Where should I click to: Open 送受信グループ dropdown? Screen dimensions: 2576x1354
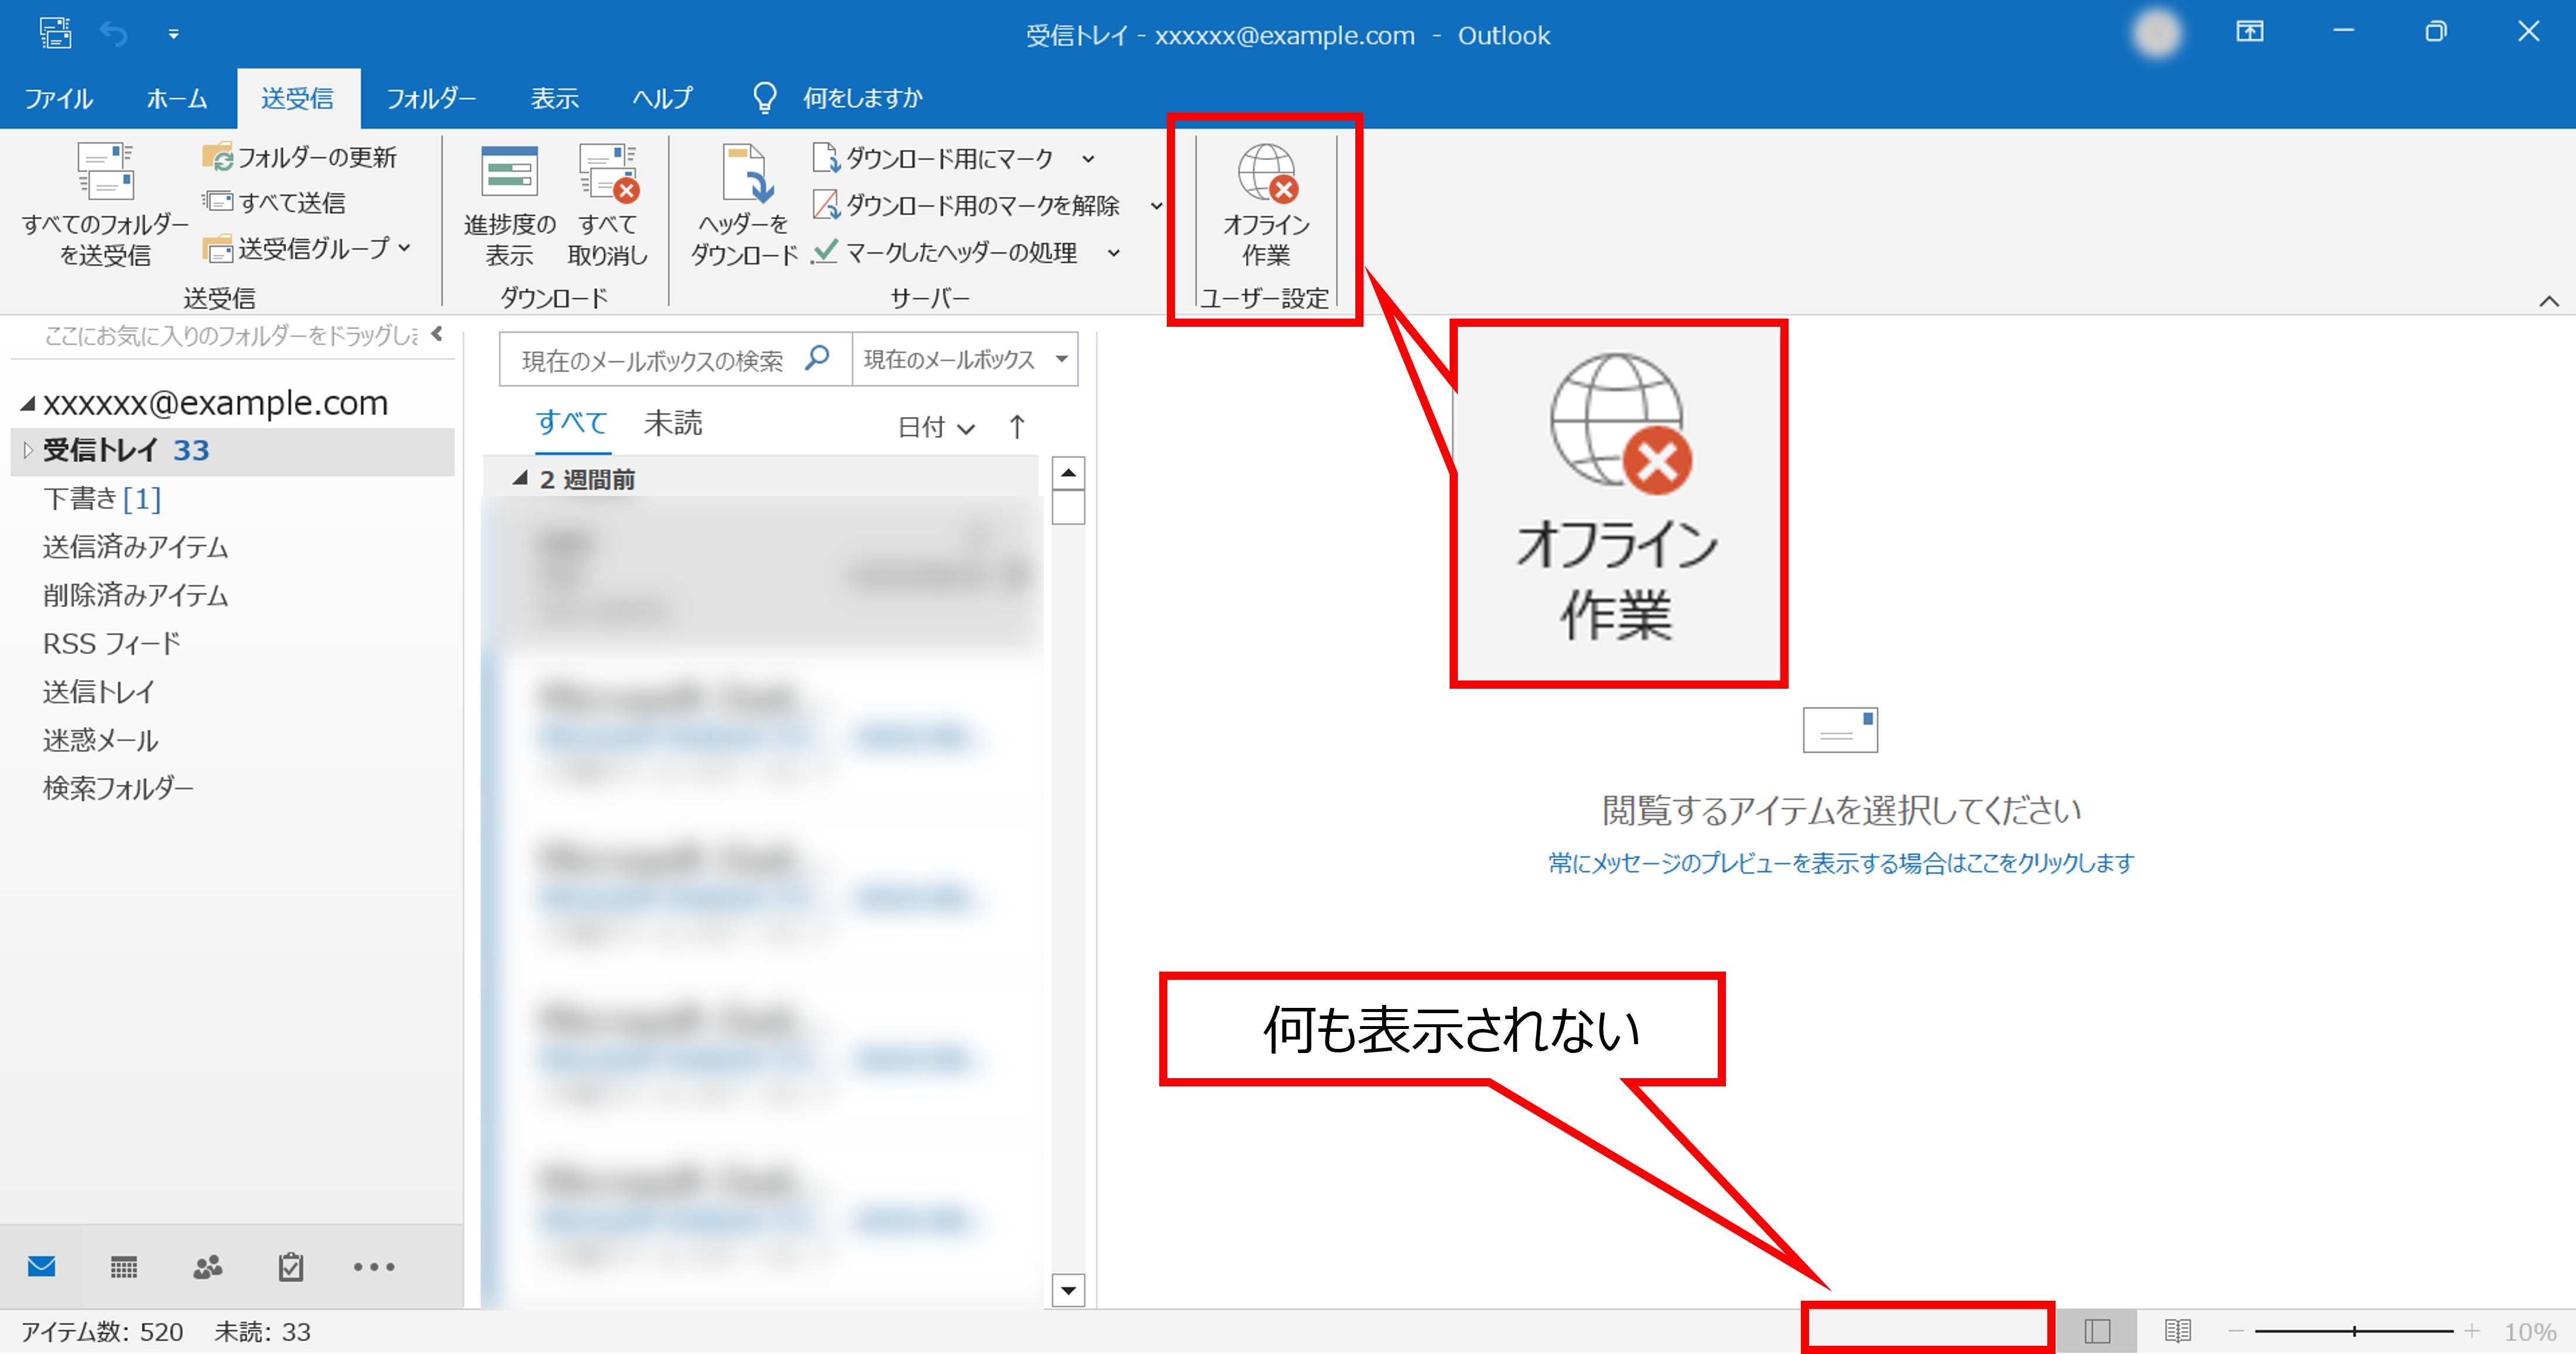pos(307,248)
